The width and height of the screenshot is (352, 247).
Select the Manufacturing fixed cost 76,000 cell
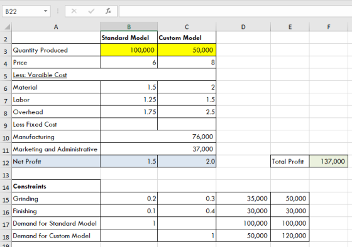[x=158, y=137]
